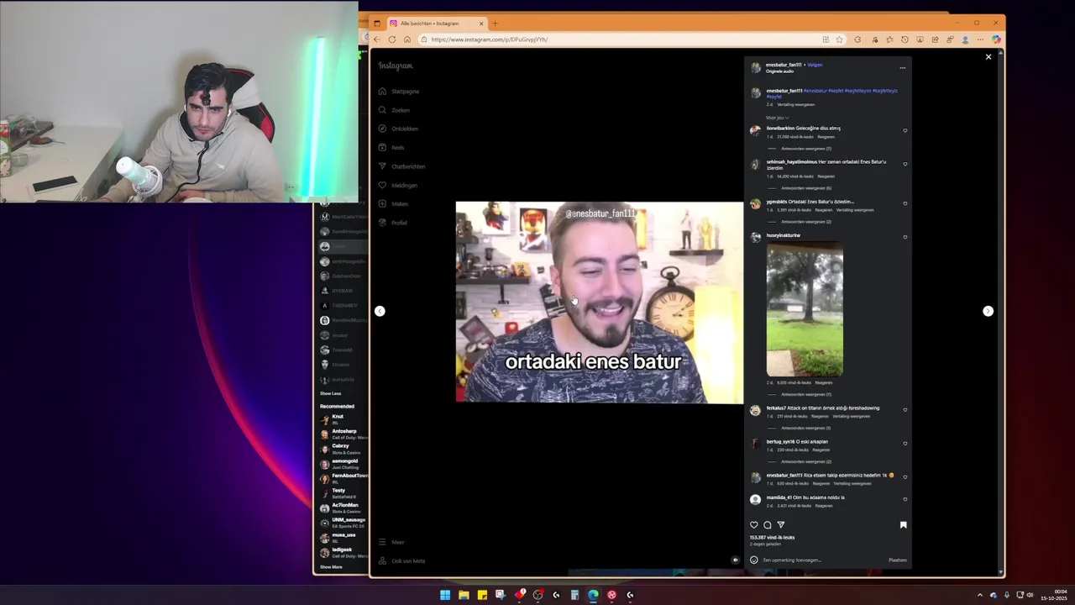Like the post with heart icon
The height and width of the screenshot is (605, 1075).
point(753,525)
